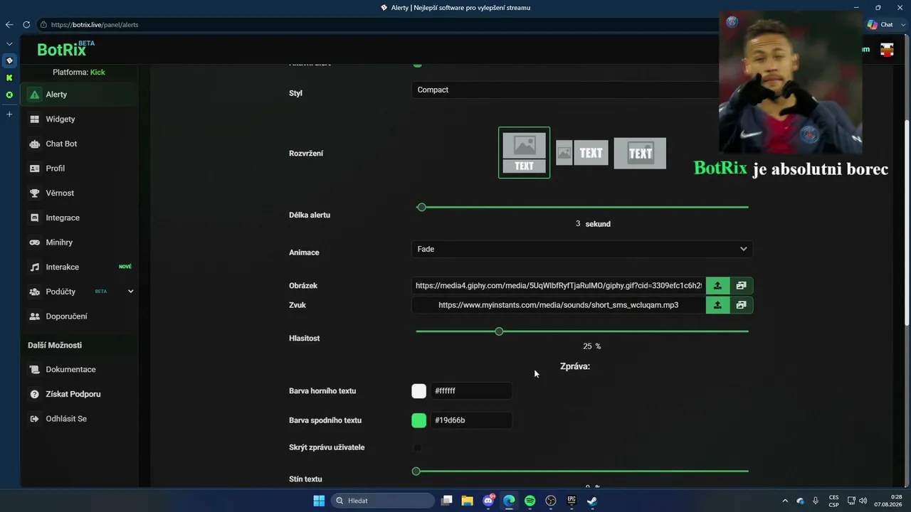
Task: Open the sound library for Zvuk
Action: click(x=741, y=305)
